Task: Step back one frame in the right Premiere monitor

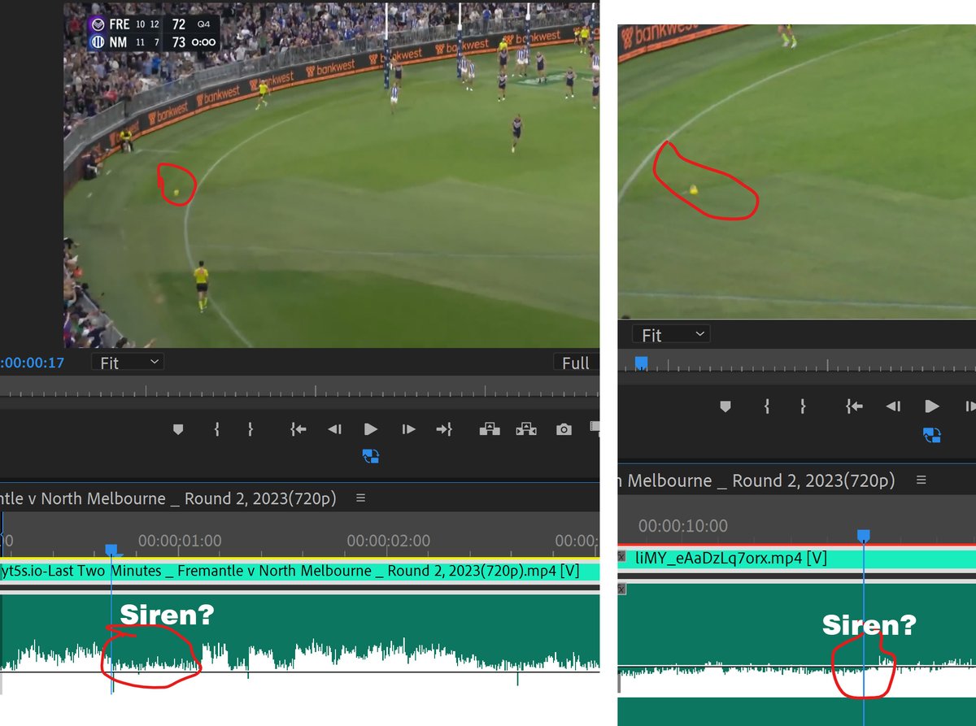Action: click(893, 406)
